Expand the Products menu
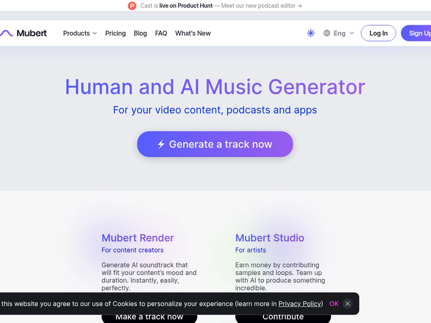Viewport: 431px width, 323px height. click(x=80, y=33)
